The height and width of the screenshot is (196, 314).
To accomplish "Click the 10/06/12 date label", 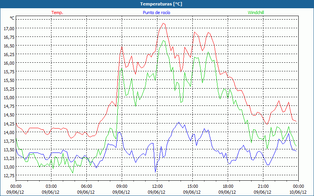I will point(298,192).
